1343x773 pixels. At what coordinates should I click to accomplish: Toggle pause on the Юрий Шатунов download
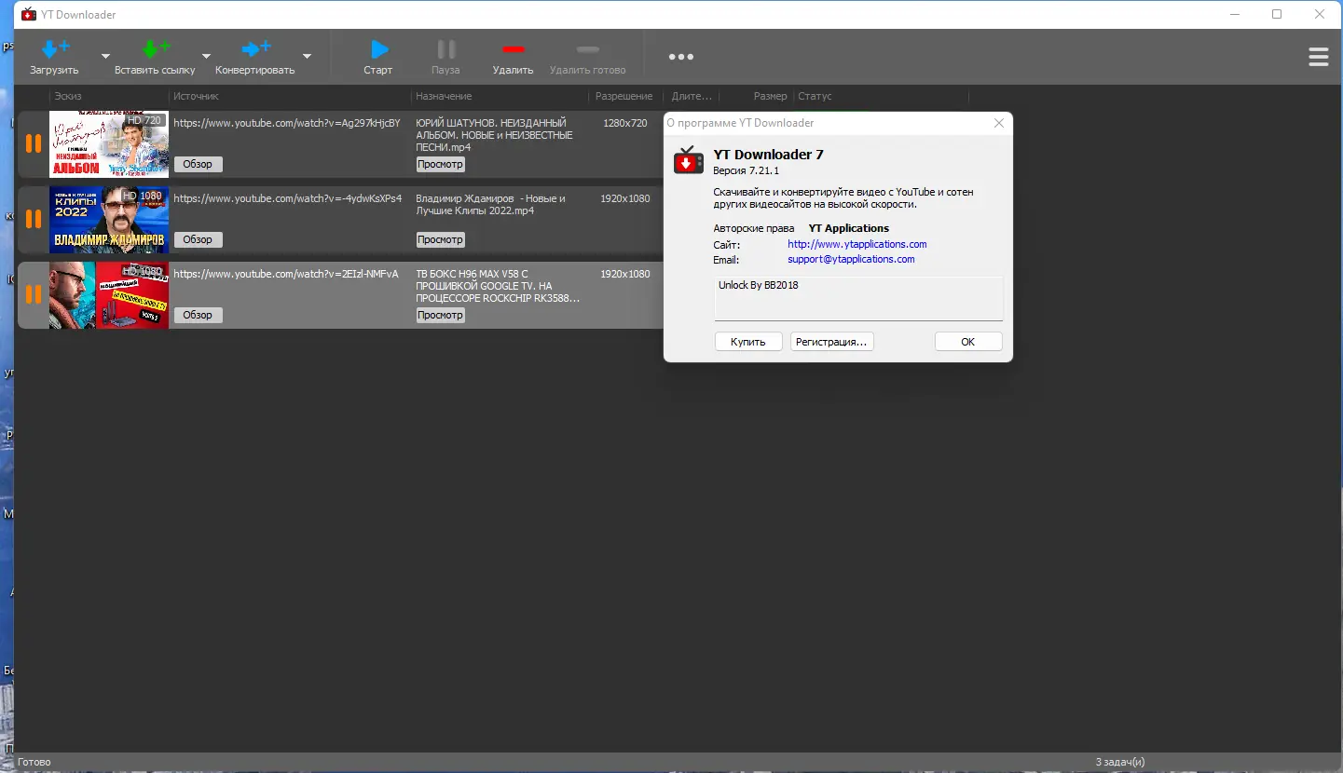tap(33, 143)
